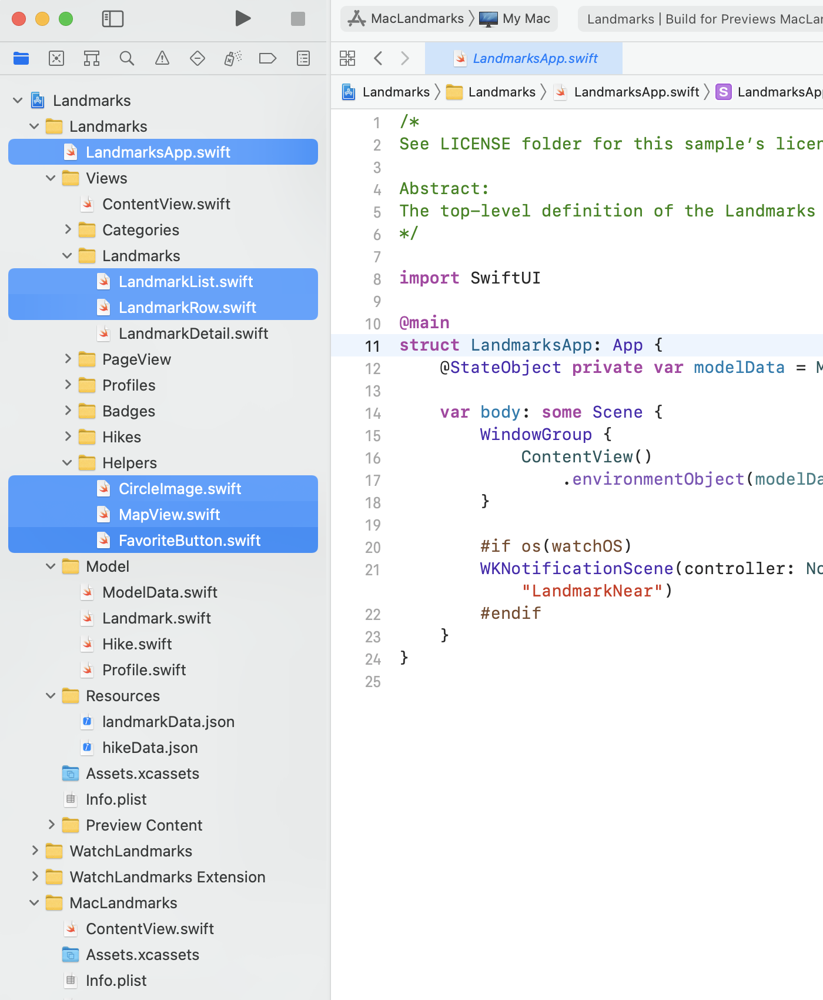Open hikeData.json resource

(x=163, y=748)
